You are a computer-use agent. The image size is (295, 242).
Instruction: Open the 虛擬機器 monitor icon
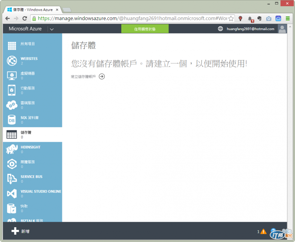point(12,76)
